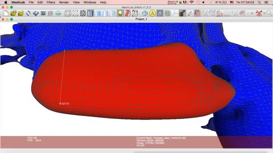Enable wireframe render mode
273x153 pixels.
pyautogui.click(x=83, y=13)
